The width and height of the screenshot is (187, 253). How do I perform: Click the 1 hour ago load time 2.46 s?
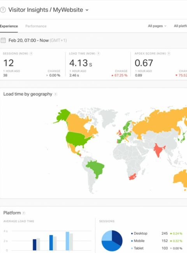click(x=74, y=76)
